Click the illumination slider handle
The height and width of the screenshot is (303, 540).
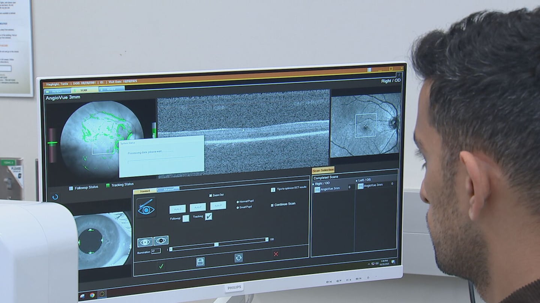(x=216, y=244)
